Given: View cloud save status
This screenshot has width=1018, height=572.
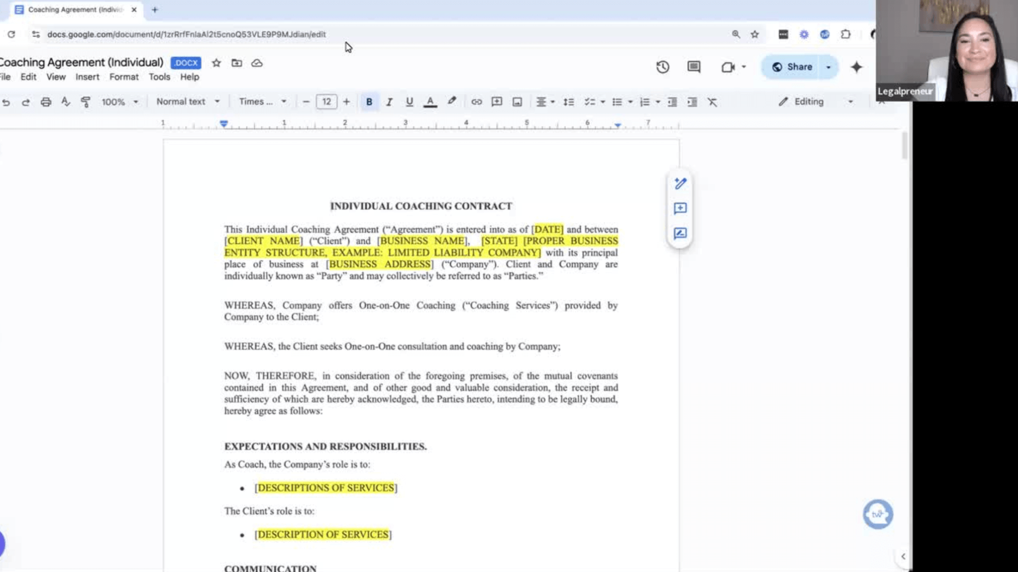Looking at the screenshot, I should click(x=257, y=63).
